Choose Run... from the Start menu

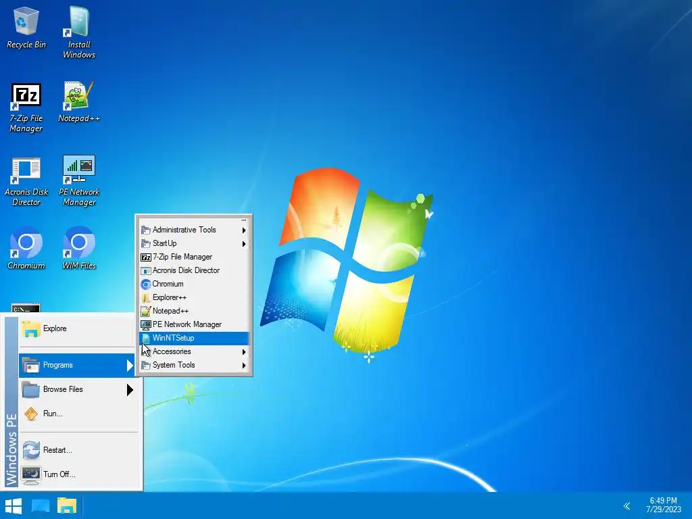(x=78, y=414)
